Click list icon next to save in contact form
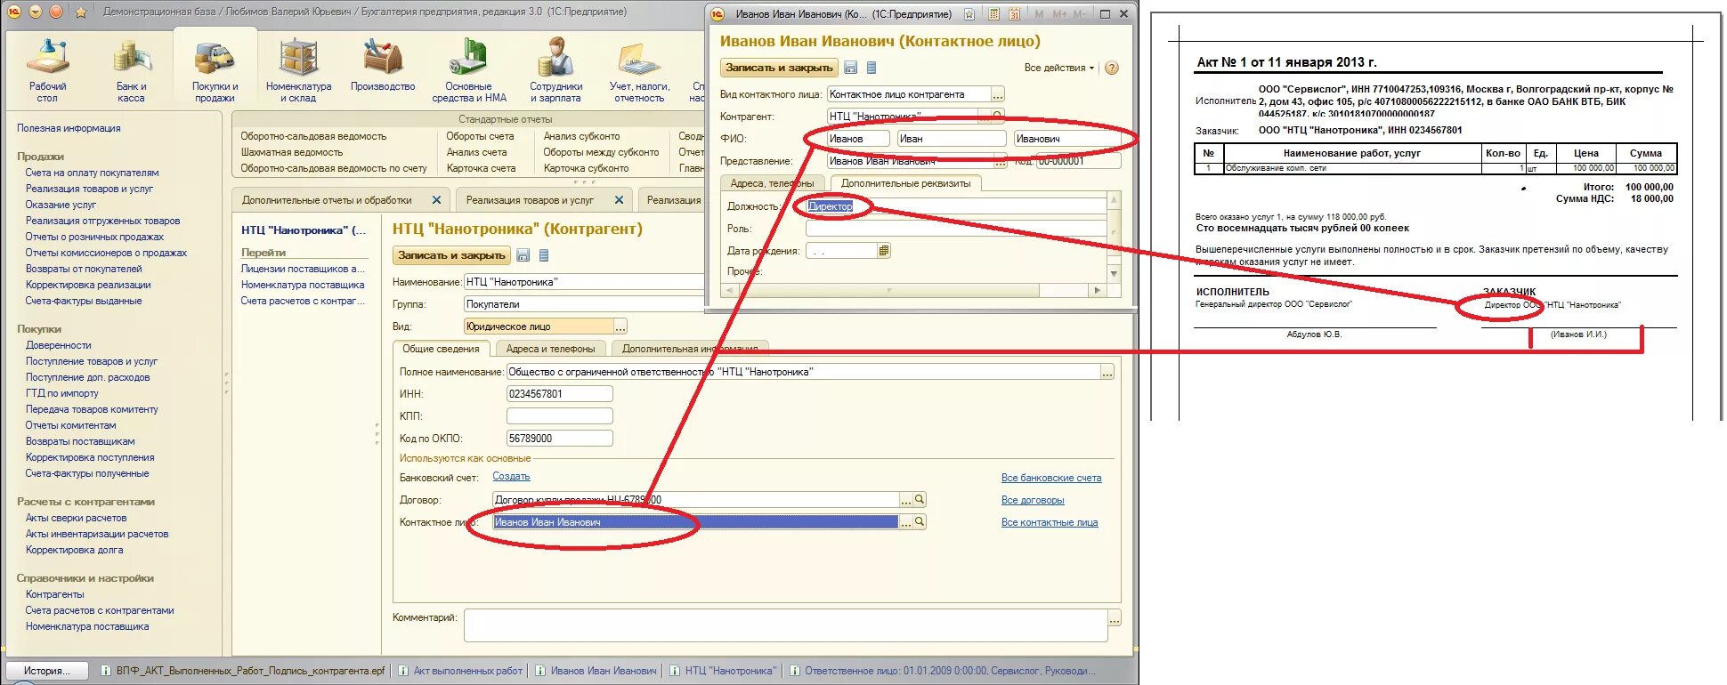 [x=872, y=68]
